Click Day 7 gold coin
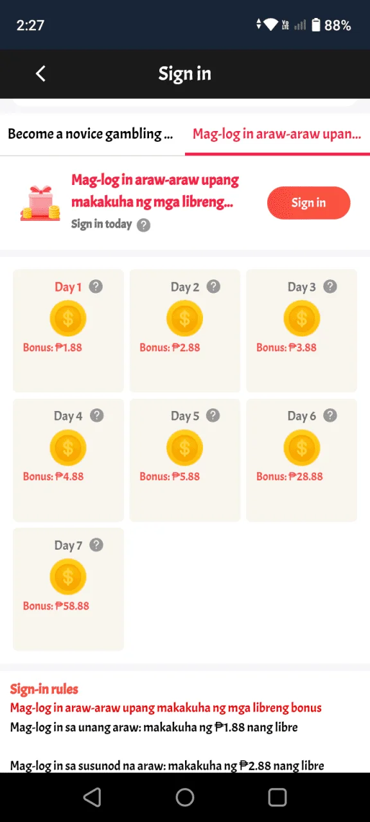The image size is (370, 822). tap(68, 577)
